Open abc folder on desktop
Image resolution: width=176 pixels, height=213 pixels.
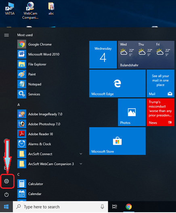pyautogui.click(x=51, y=8)
